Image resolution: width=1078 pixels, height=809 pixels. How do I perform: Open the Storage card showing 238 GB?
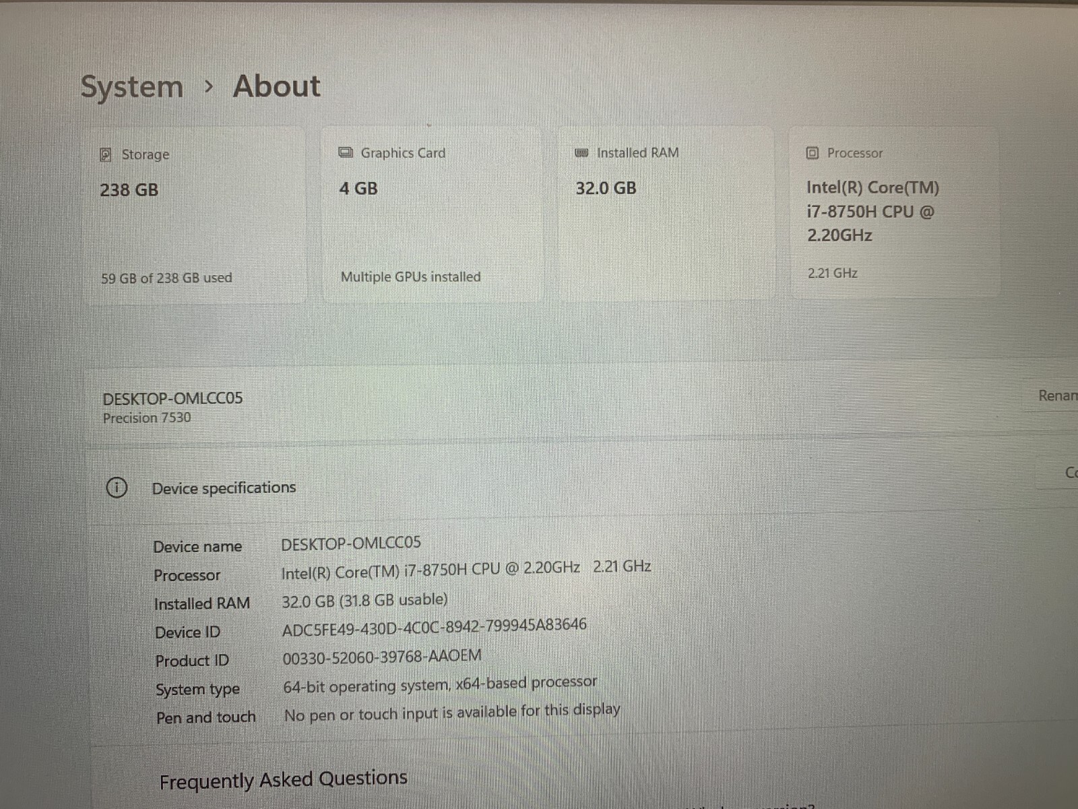(195, 215)
